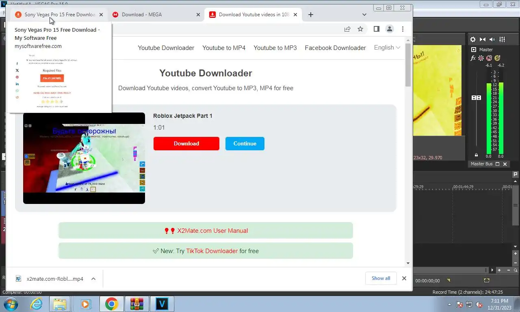Switch to Sony Vegas Pro 15 Free Download tab
The image size is (520, 312).
pyautogui.click(x=59, y=15)
